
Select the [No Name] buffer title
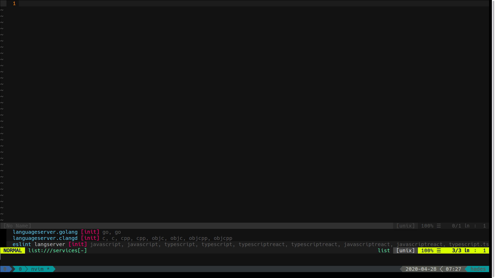17,226
